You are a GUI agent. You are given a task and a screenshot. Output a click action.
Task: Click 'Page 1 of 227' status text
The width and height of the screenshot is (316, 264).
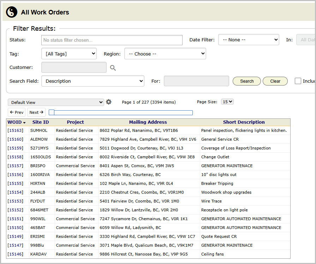click(135, 102)
